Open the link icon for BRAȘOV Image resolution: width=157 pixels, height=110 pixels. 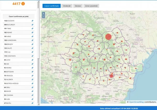tap(32, 44)
